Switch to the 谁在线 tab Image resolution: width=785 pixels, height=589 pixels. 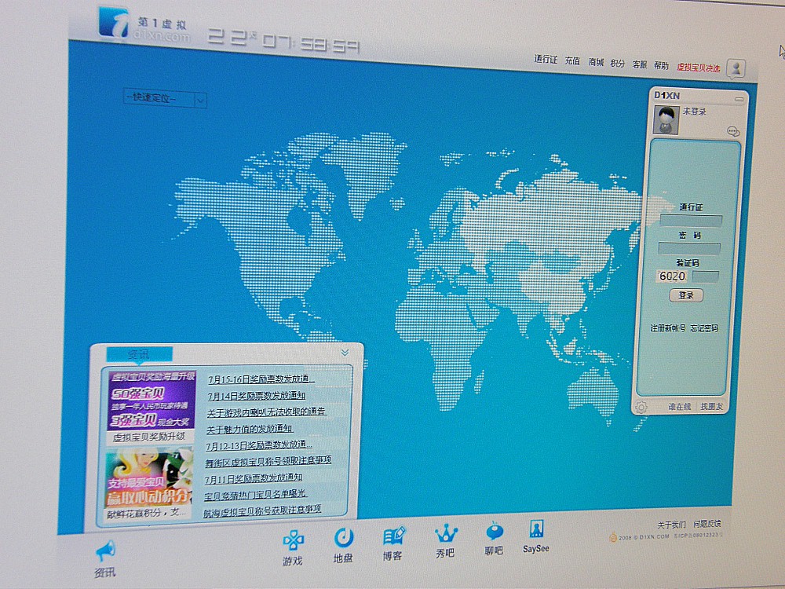point(679,407)
